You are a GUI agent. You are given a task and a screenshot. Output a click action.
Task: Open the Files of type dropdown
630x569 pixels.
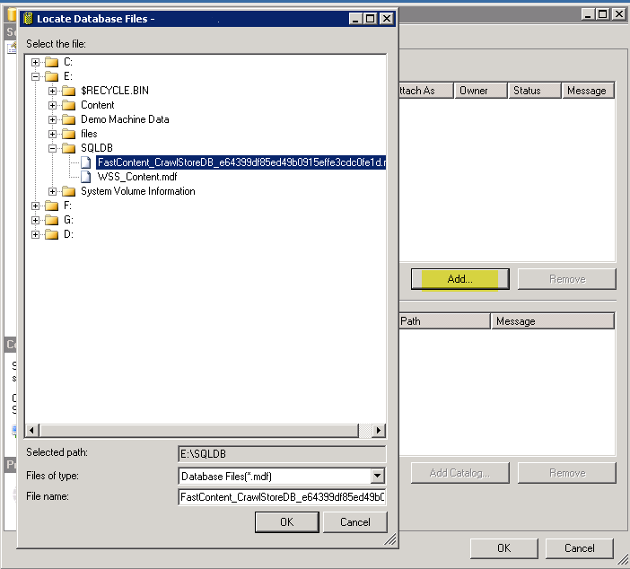coord(377,477)
